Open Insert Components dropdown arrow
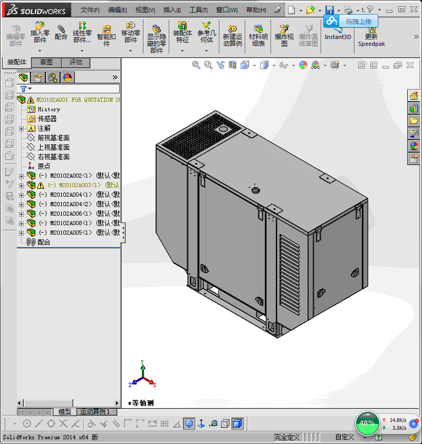The image size is (422, 444). point(40,51)
